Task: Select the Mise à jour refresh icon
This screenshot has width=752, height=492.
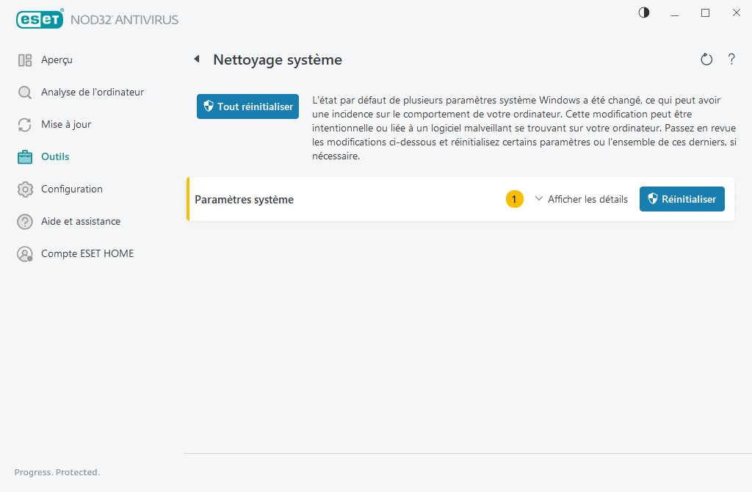Action: (x=24, y=124)
